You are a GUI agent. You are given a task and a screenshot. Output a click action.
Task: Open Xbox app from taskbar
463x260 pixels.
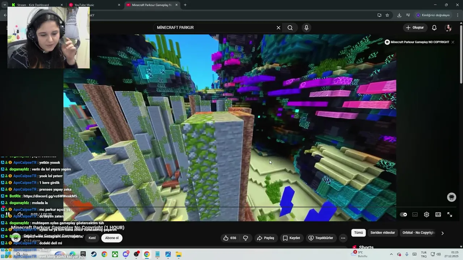pos(115,254)
